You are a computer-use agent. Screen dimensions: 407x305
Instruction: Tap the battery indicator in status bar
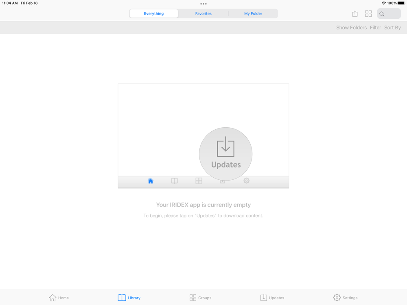coord(401,3)
